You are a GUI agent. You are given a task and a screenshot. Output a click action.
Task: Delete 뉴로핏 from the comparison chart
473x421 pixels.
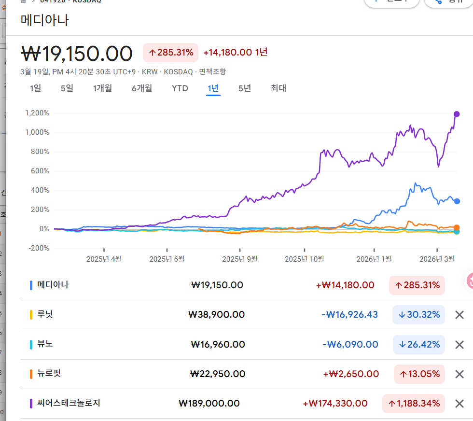(459, 374)
